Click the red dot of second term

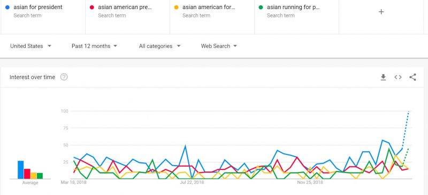(x=92, y=7)
